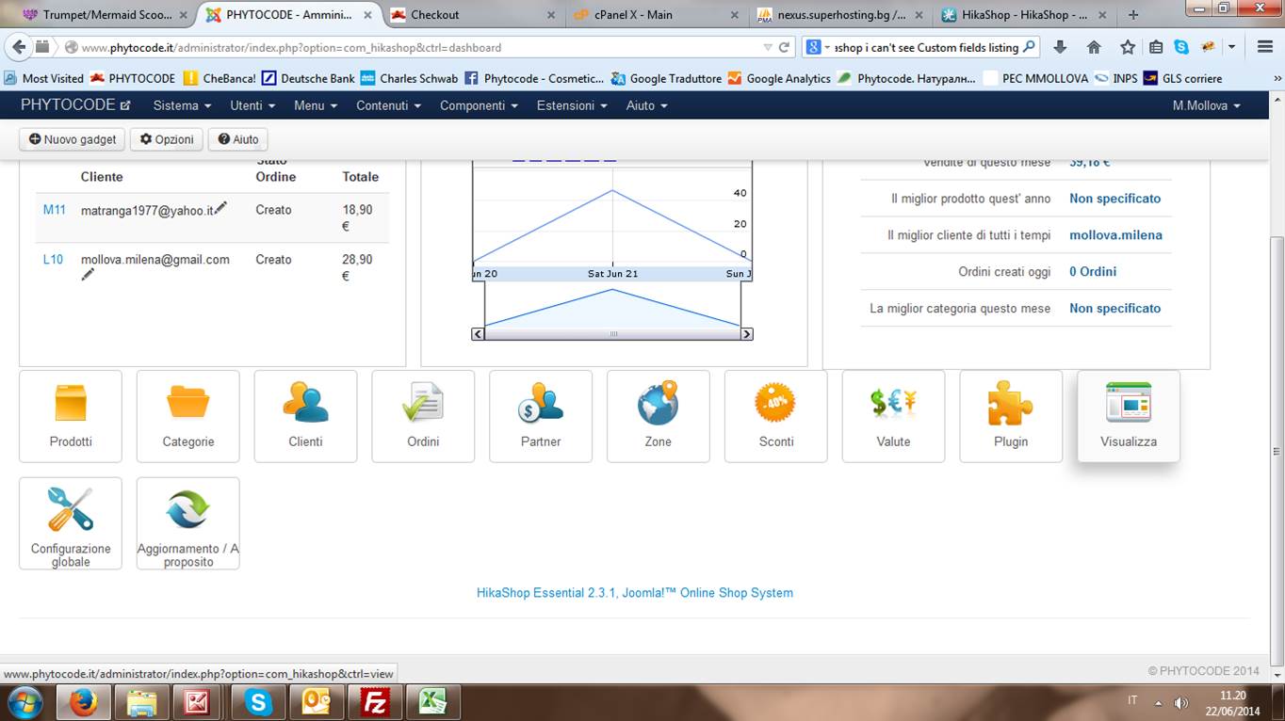Open the Prodotti dashboard icon
Image resolution: width=1285 pixels, height=721 pixels.
click(x=71, y=416)
